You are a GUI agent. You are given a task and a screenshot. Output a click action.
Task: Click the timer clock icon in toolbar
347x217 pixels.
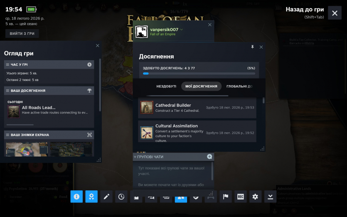point(121,197)
